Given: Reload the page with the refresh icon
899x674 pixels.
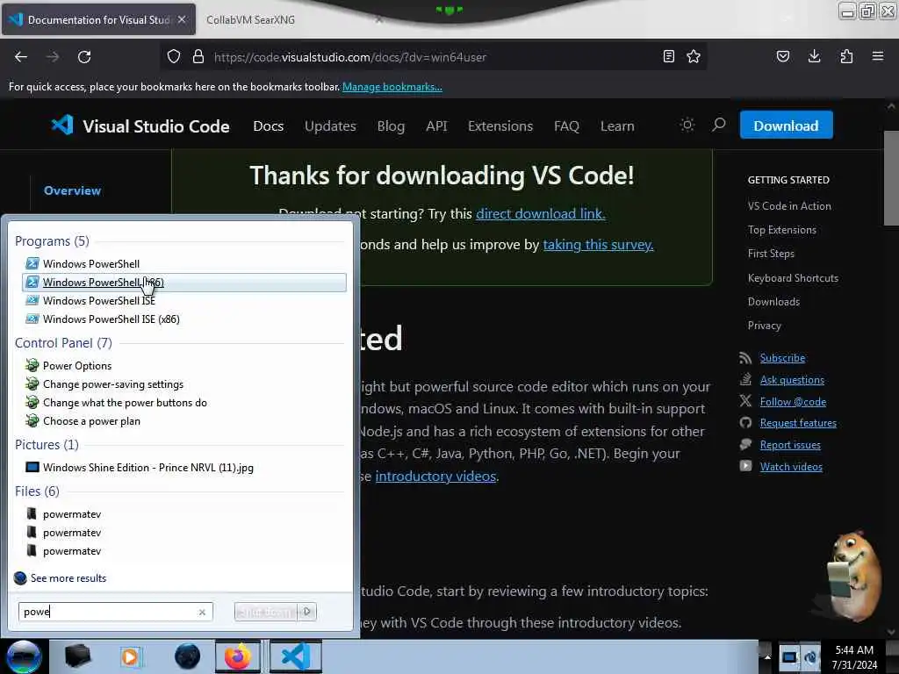Looking at the screenshot, I should pos(84,57).
